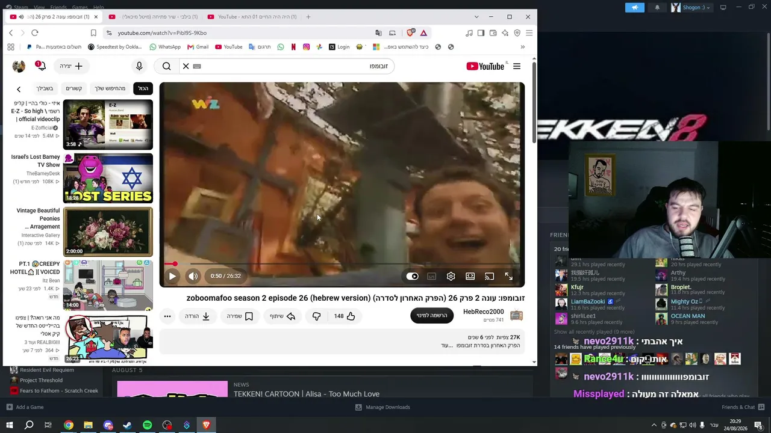Open the YouTube account avatar menu

pyautogui.click(x=19, y=66)
